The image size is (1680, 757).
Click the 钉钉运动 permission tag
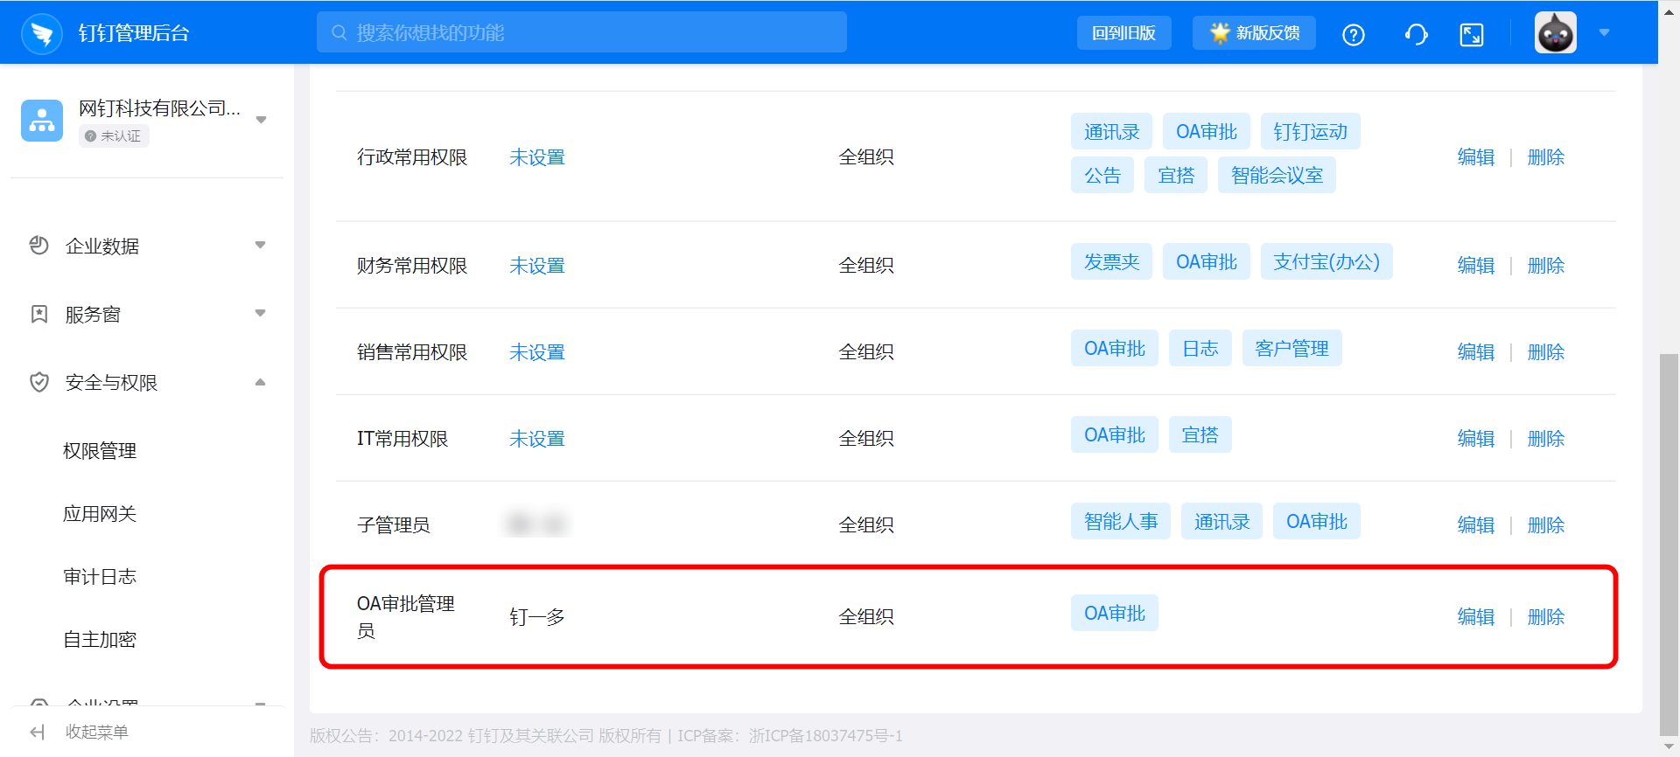1311,132
